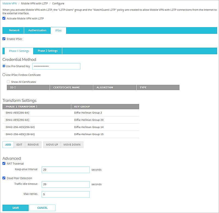Screen dimensions: 219x213
Task: Edit the Keep-alive Interval field
Action: (65, 169)
